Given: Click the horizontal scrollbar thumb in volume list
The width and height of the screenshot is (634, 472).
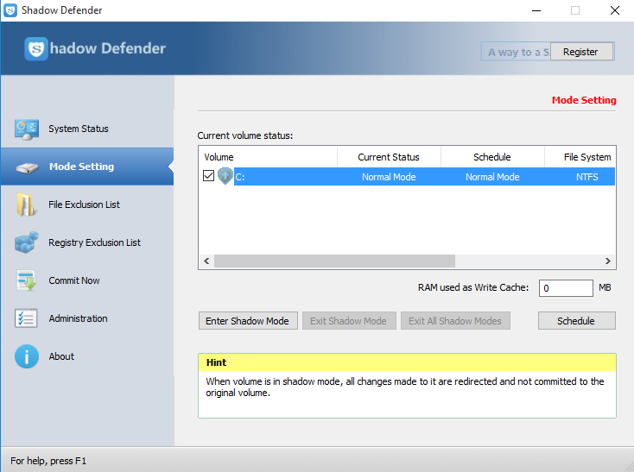Looking at the screenshot, I should pyautogui.click(x=334, y=261).
